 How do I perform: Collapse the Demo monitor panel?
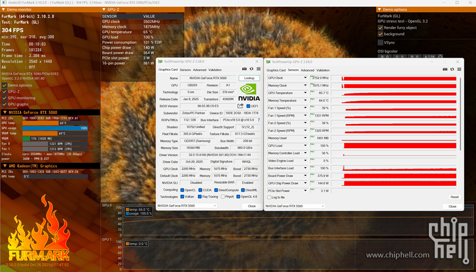click(3, 10)
